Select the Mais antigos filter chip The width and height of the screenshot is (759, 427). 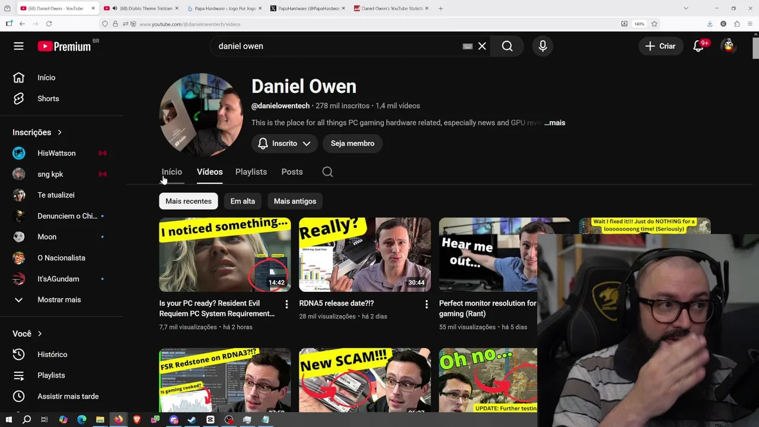point(295,201)
